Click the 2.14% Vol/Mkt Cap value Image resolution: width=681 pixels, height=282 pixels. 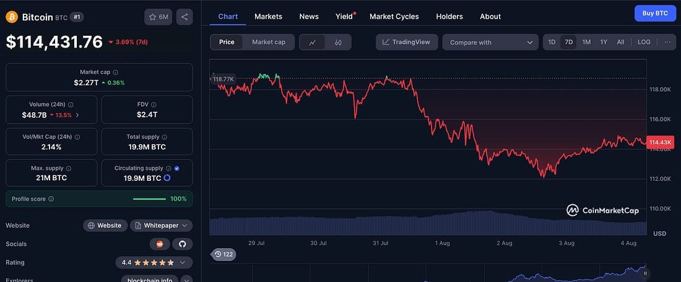coord(51,147)
